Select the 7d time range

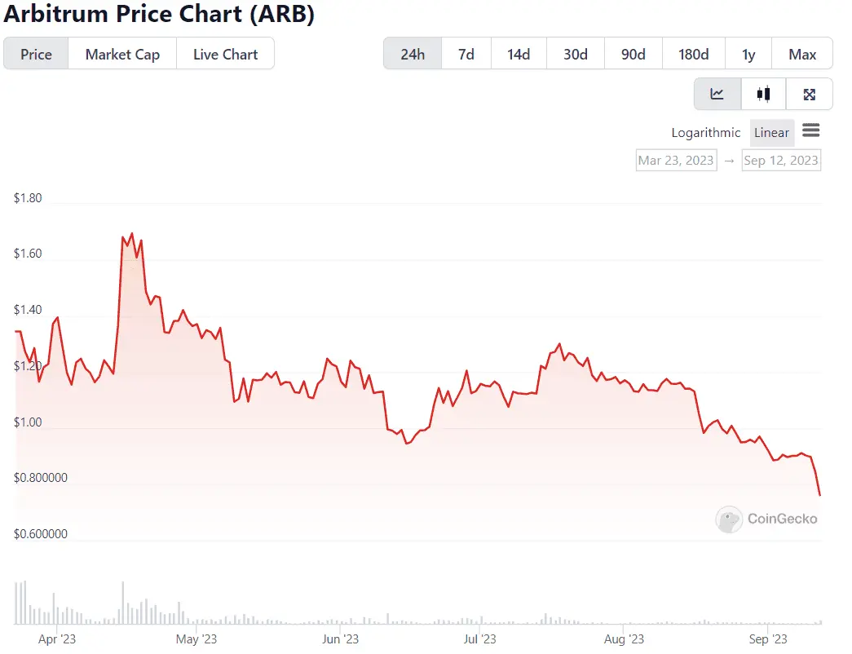466,53
